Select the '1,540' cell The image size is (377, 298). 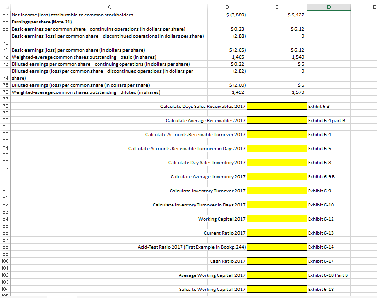pyautogui.click(x=277, y=57)
